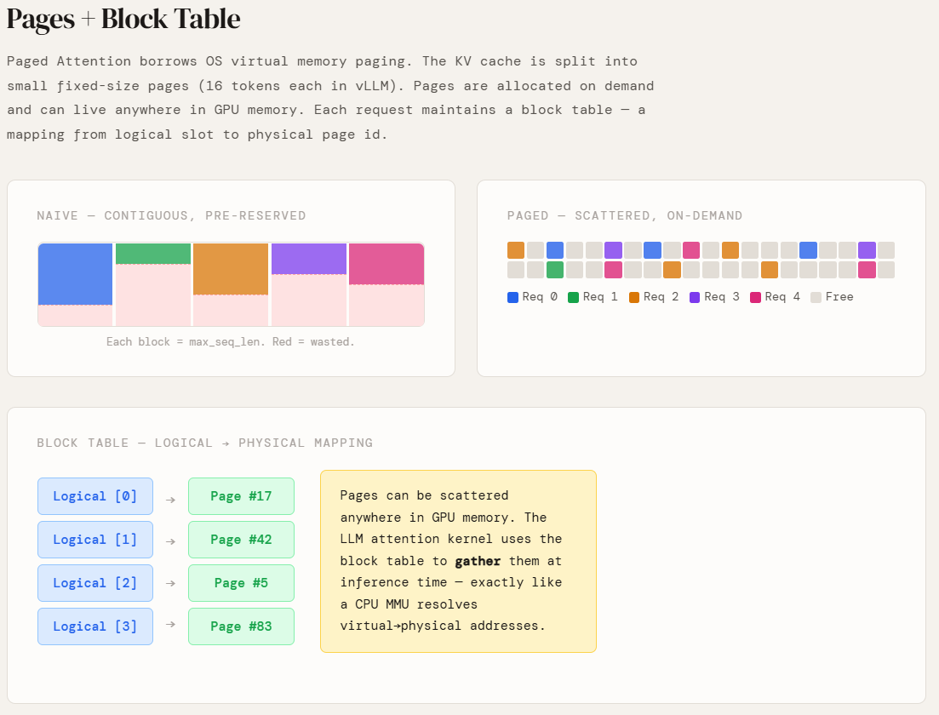Click the blue block in the naive diagram

tap(75, 273)
